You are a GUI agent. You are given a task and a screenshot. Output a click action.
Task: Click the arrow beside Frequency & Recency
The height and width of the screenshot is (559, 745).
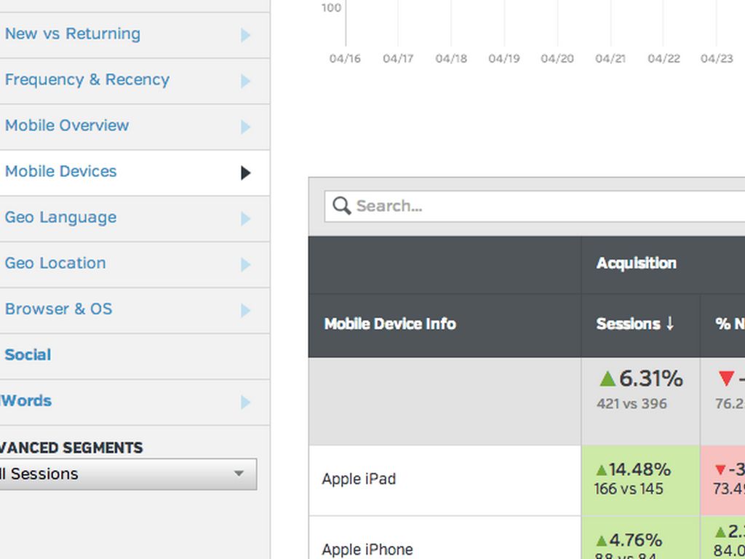click(x=245, y=81)
